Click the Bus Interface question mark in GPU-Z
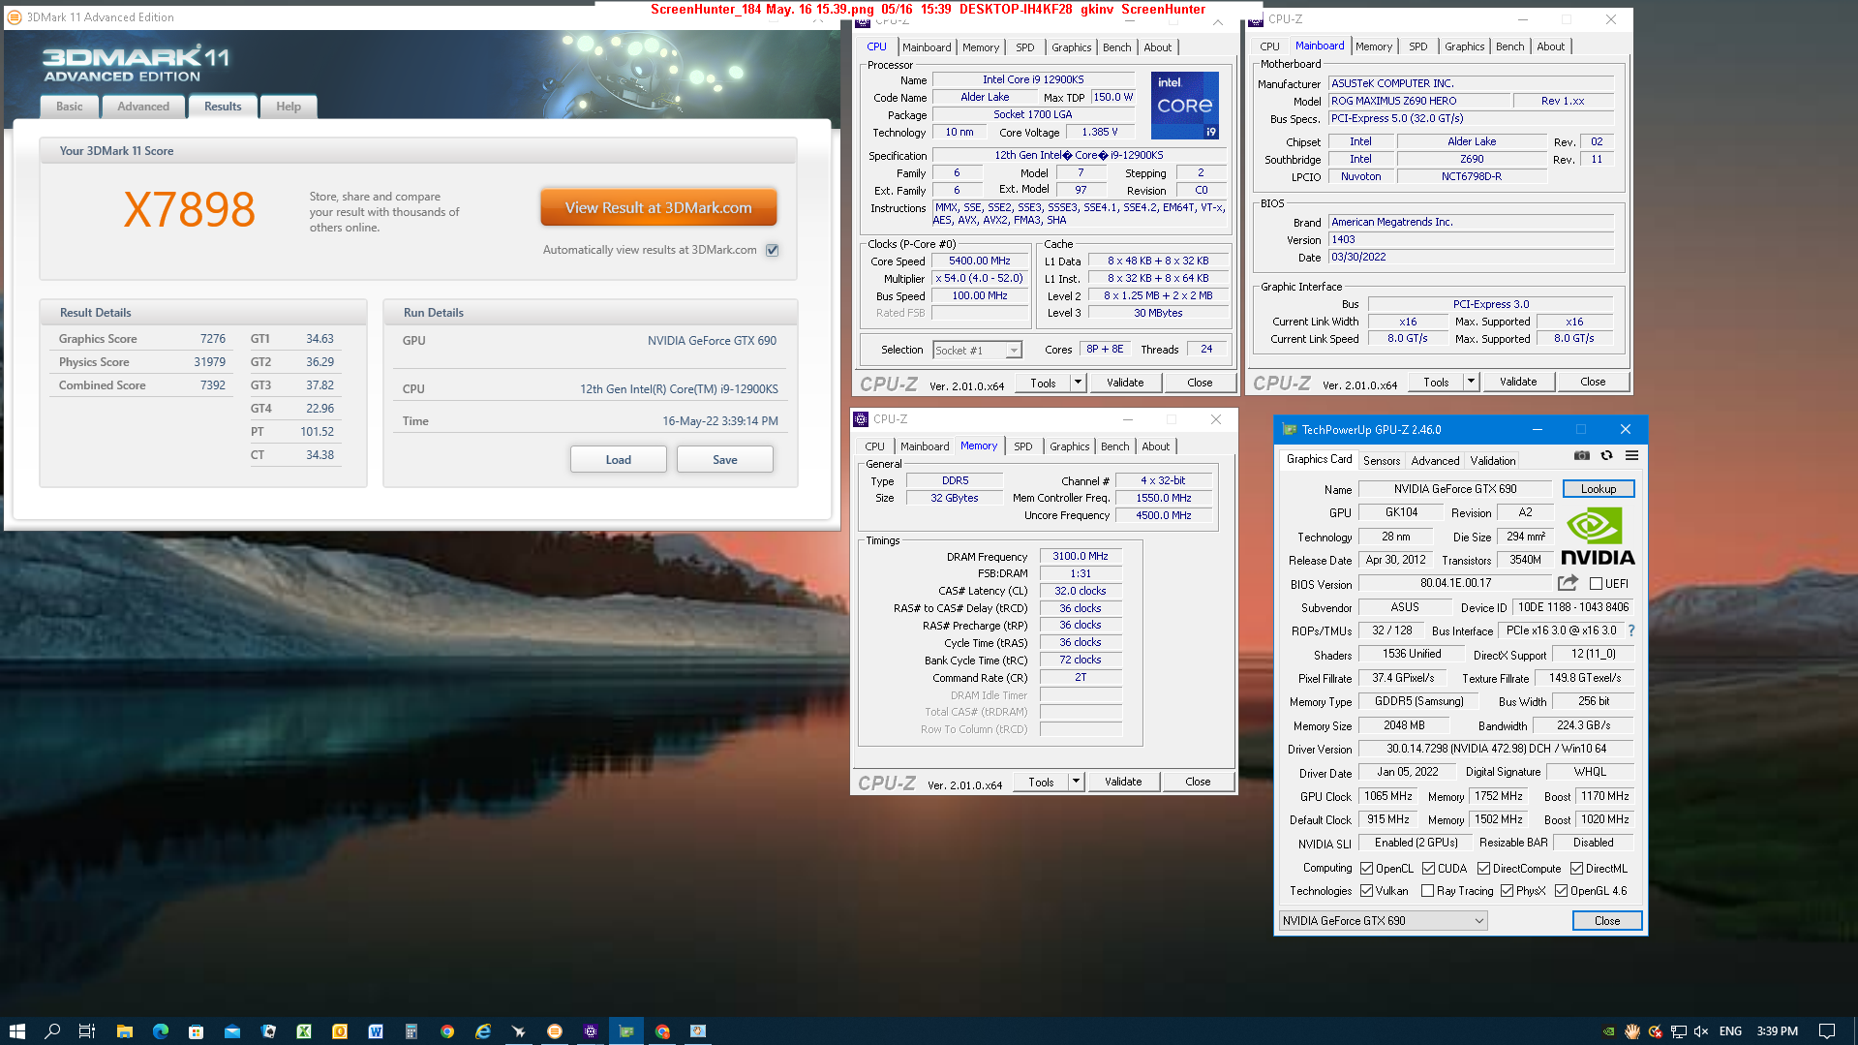Image resolution: width=1858 pixels, height=1045 pixels. pyautogui.click(x=1631, y=630)
